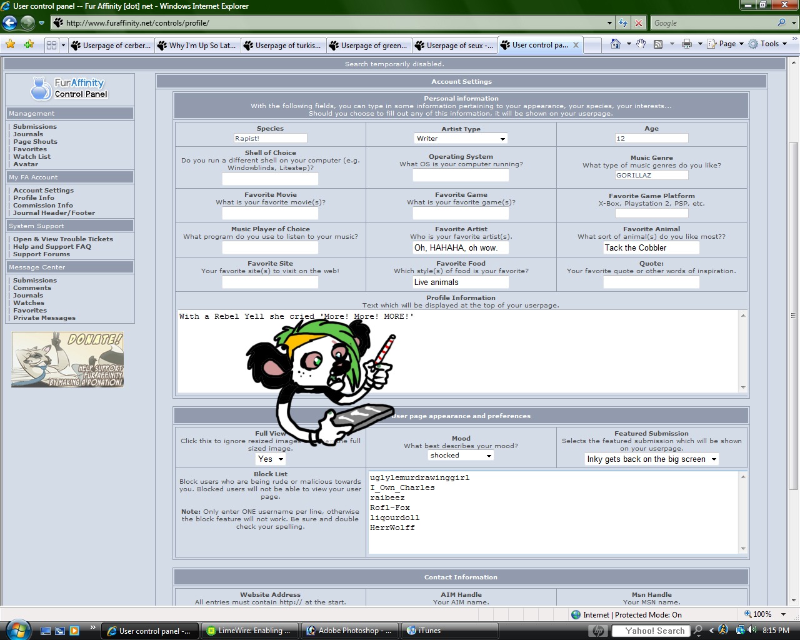Close the User control panel tab
Screen dimensions: 800x640
(576, 45)
